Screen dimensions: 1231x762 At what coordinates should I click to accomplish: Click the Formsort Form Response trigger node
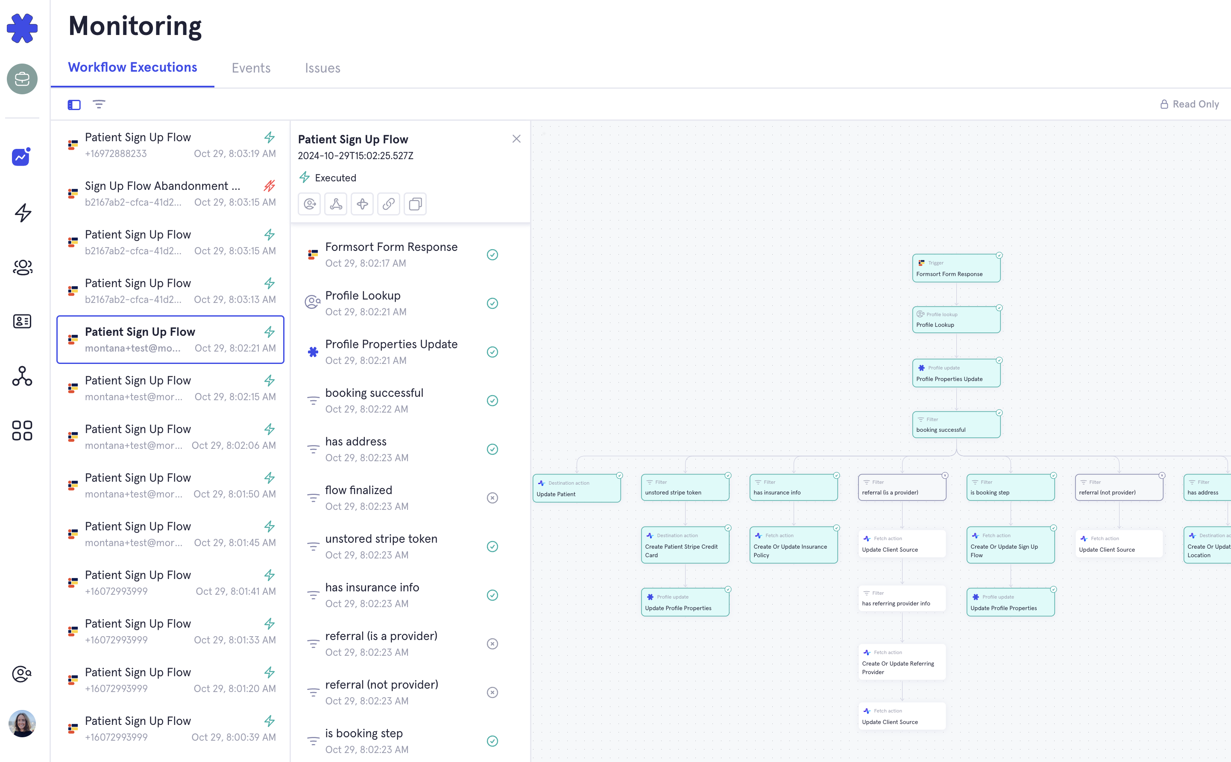tap(956, 269)
